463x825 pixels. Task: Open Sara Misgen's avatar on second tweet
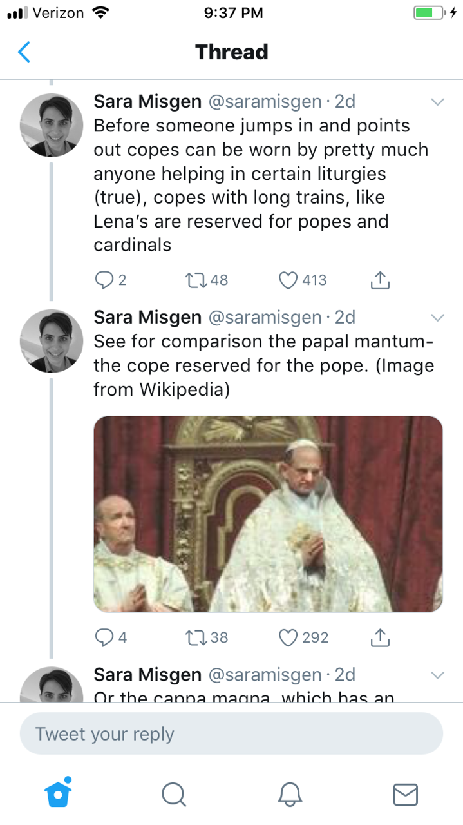[x=52, y=341]
